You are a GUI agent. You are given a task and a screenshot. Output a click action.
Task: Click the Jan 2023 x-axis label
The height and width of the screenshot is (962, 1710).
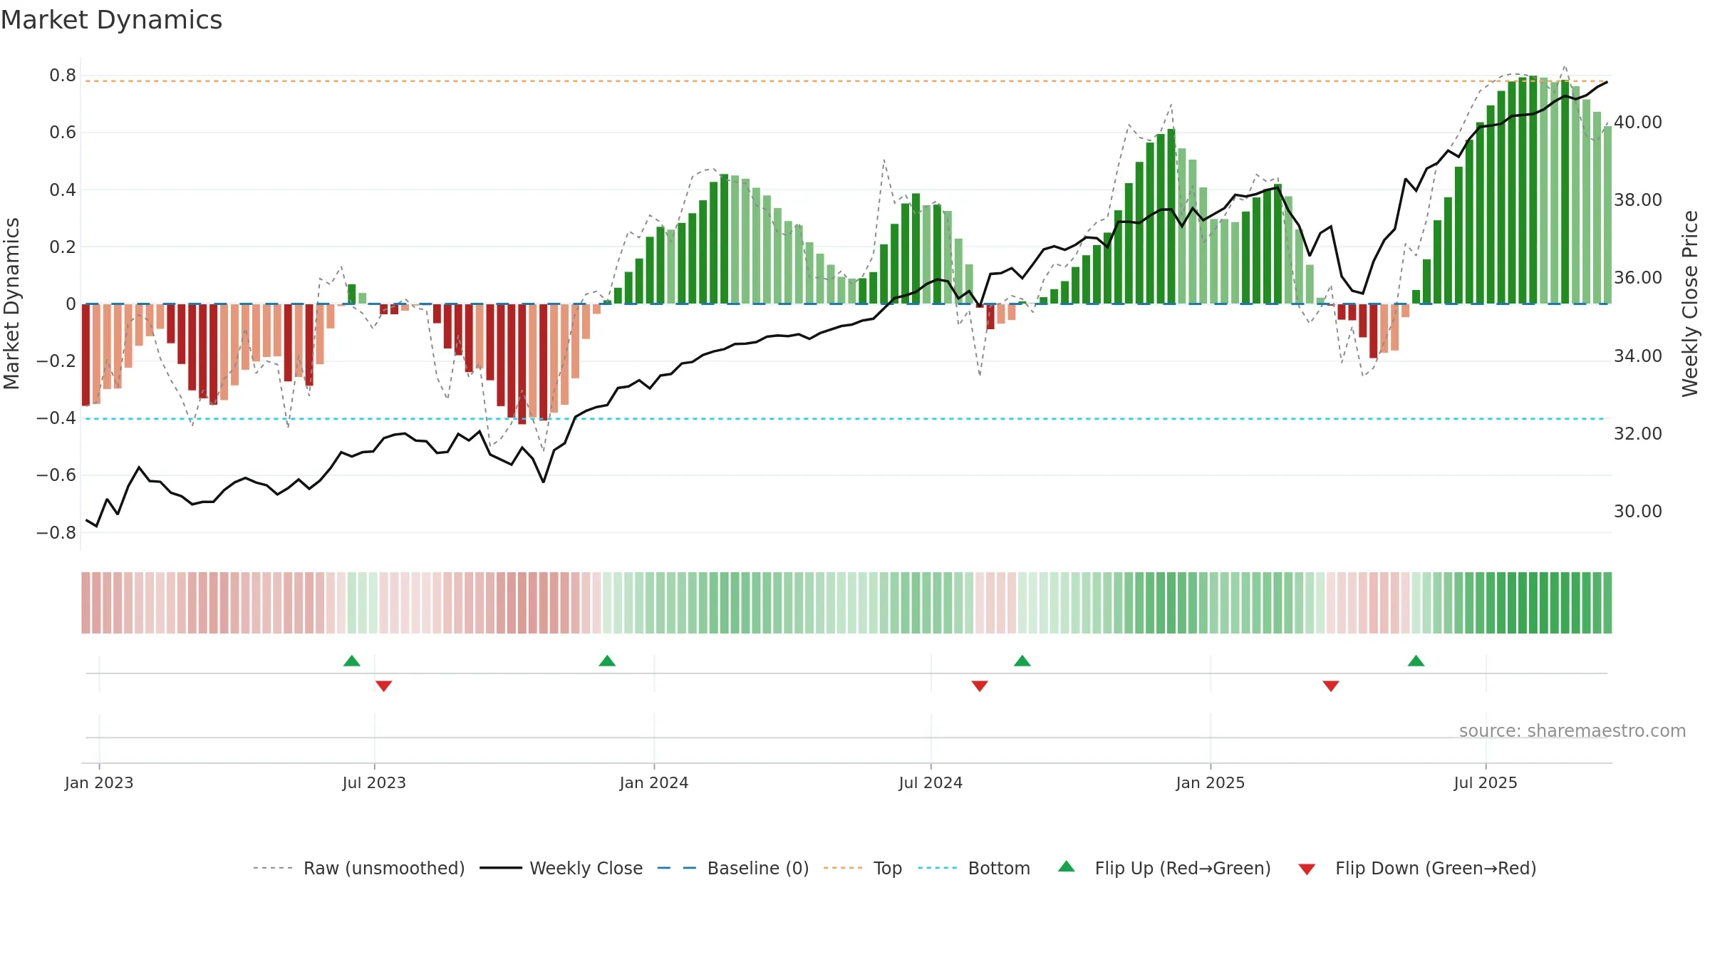(x=99, y=782)
